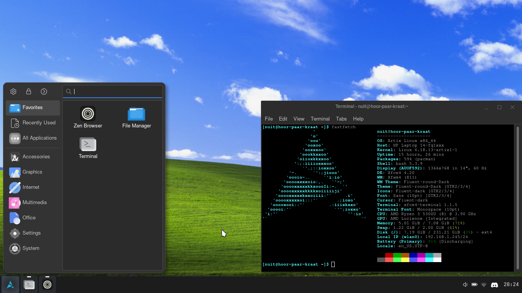Viewport: 522px width, 293px height.
Task: Browse the Office category
Action: tap(33, 218)
